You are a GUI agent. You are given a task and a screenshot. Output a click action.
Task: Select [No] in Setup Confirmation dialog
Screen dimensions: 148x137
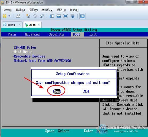click(86, 91)
